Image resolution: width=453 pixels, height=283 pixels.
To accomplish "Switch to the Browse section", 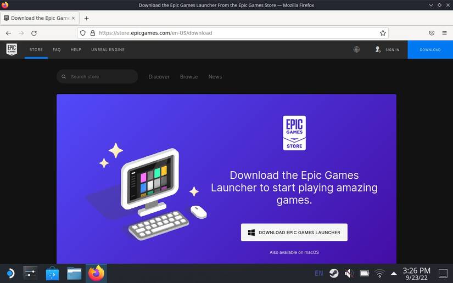I will [x=189, y=77].
